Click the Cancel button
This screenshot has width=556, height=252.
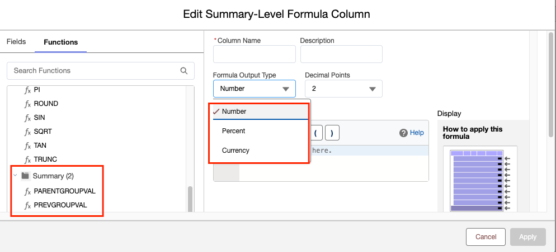486,237
